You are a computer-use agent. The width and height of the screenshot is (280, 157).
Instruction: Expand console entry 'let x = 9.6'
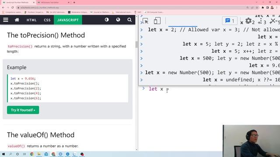pos(142,65)
